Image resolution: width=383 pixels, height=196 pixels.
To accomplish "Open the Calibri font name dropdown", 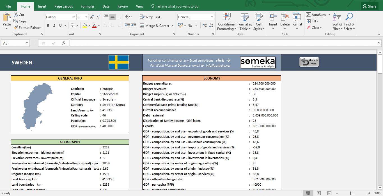I will tap(74, 17).
